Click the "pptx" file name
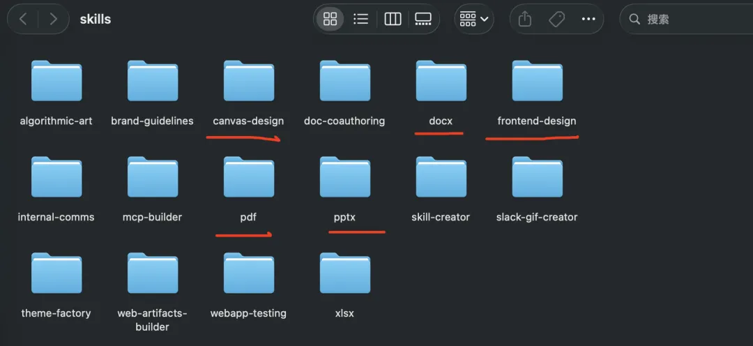This screenshot has width=753, height=346. (x=345, y=218)
